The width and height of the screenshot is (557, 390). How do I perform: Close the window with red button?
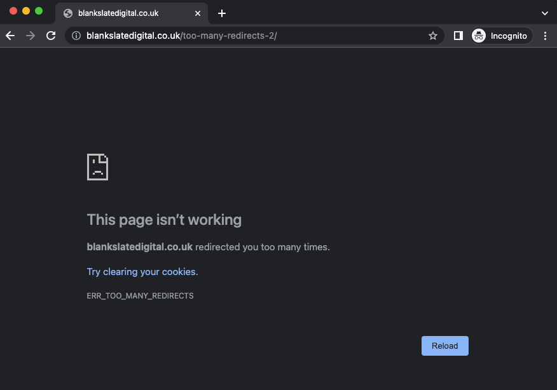[13, 11]
